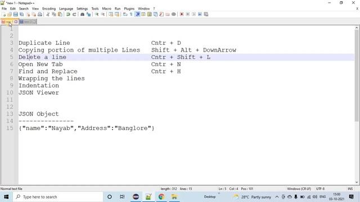Toggle the file Monitoring eye button
This screenshot has width=360, height=202.
[174, 14]
